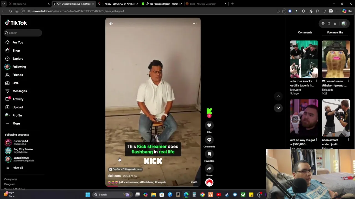Open the $500,000 watch video thumbnail
Screen dimensions: 355x199
pos(304,118)
